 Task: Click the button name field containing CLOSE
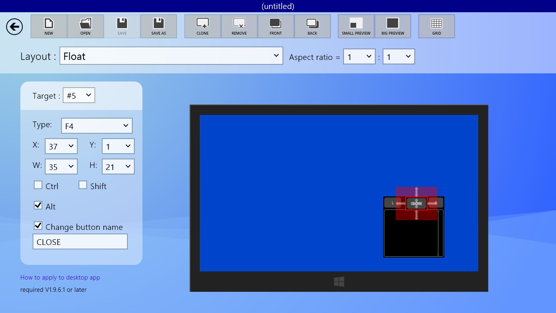point(80,242)
